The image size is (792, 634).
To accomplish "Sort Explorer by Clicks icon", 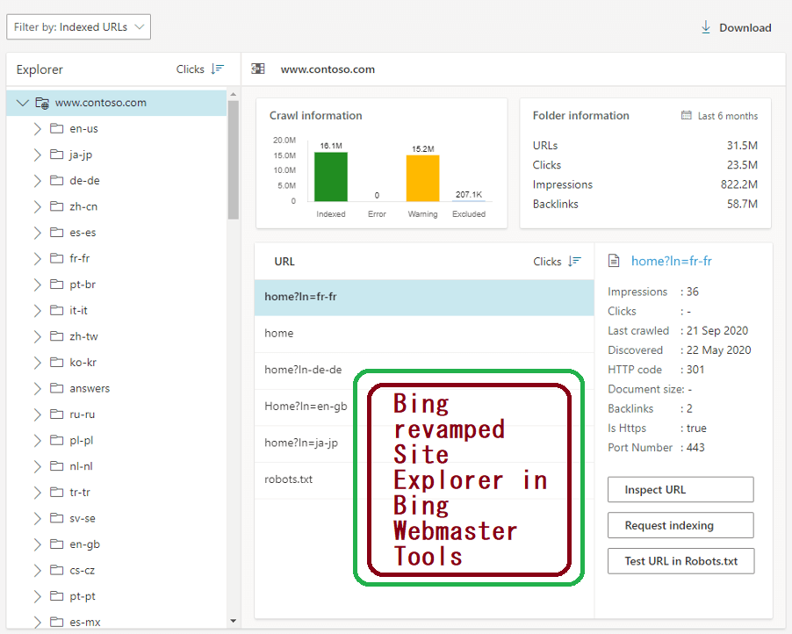I will point(218,68).
